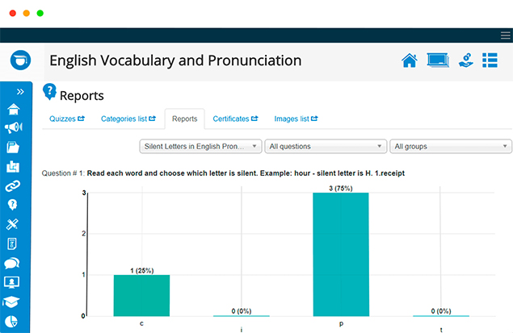The image size is (513, 333).
Task: Click the chain link icon in the sidebar
Action: click(13, 185)
